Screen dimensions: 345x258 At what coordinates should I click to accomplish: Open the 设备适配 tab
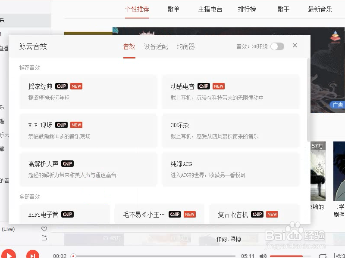click(x=156, y=46)
